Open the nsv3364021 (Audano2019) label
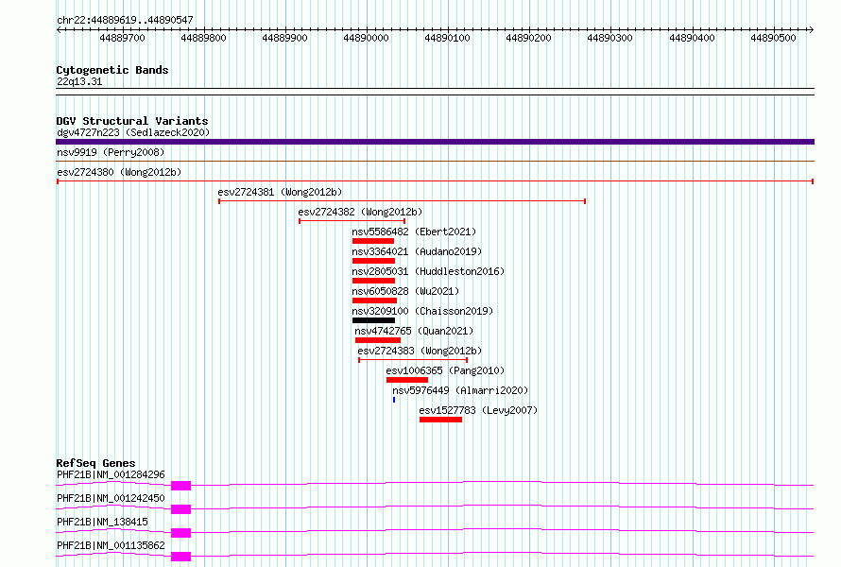Screen dimensions: 841x567 tap(417, 251)
